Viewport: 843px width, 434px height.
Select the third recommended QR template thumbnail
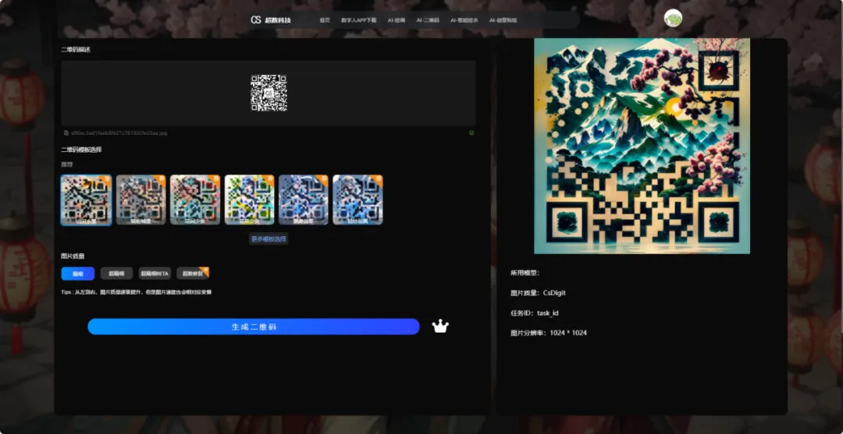(x=195, y=199)
